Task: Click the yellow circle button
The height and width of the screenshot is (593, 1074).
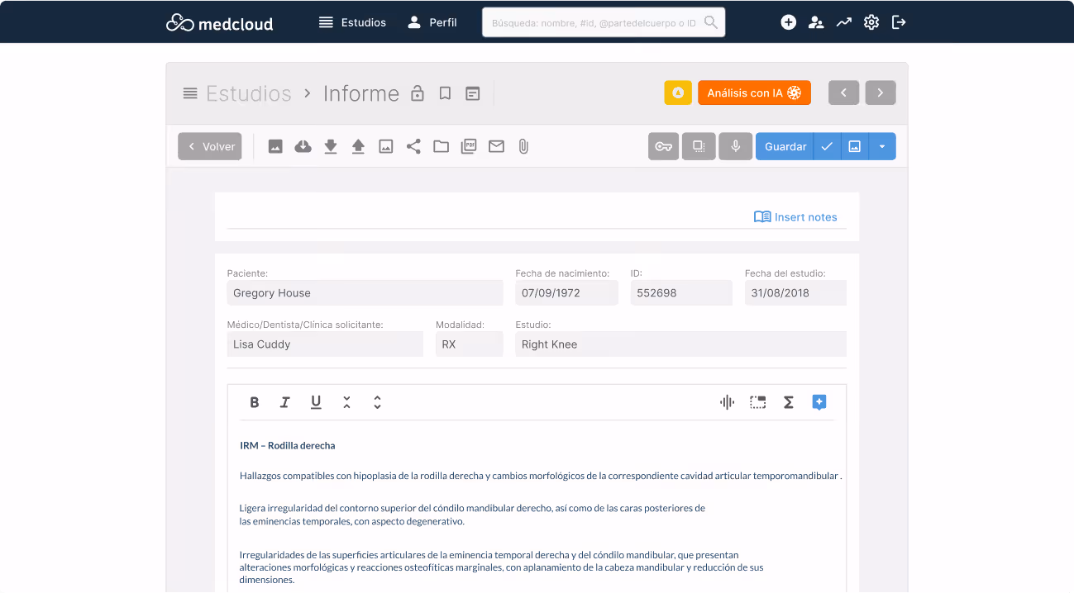Action: coord(678,93)
